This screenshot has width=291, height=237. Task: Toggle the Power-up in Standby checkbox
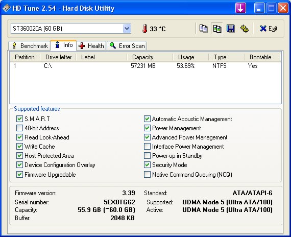click(x=147, y=156)
